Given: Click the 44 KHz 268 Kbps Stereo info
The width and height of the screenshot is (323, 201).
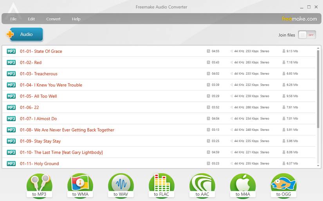Looking at the screenshot, I should tap(251, 107).
